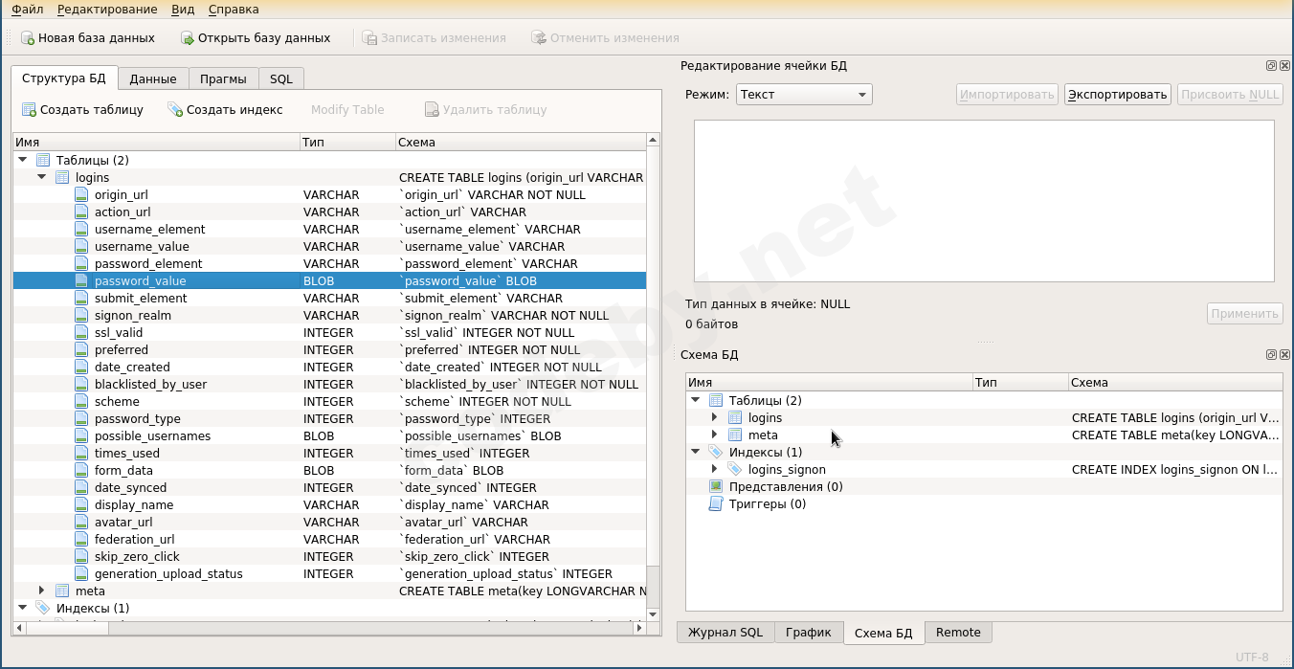This screenshot has height=669, width=1294.
Task: Click the New Database icon in toolbar
Action: click(28, 38)
